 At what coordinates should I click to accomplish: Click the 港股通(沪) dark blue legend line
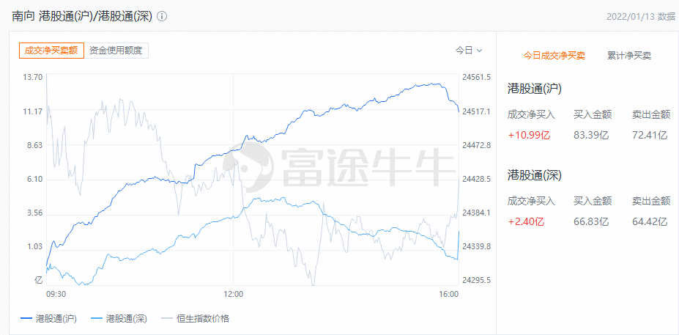tap(26, 318)
